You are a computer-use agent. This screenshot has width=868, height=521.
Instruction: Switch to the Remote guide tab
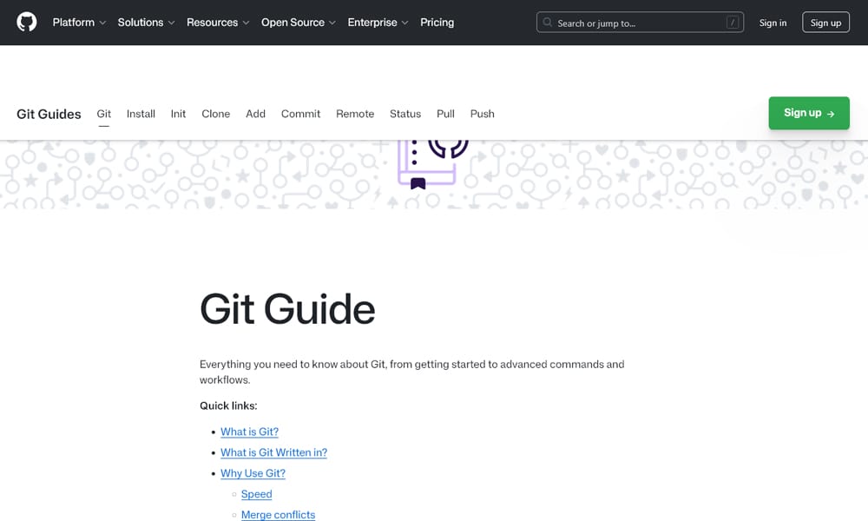355,114
